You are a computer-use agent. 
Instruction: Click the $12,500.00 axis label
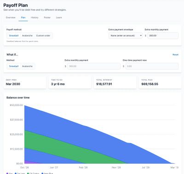click(17, 149)
